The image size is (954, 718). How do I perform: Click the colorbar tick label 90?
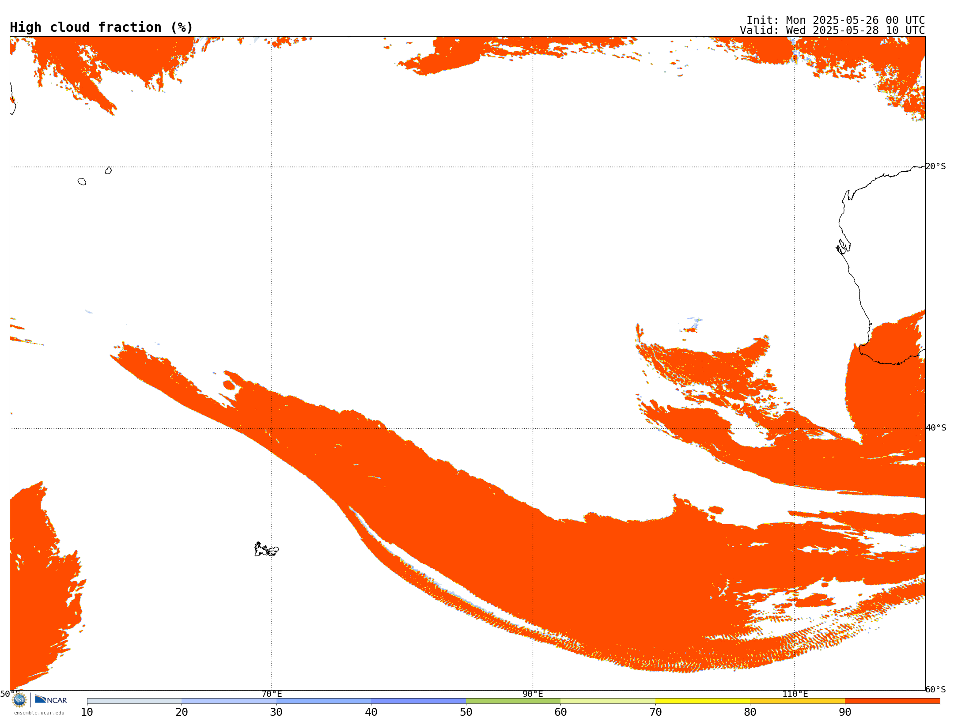pyautogui.click(x=845, y=712)
